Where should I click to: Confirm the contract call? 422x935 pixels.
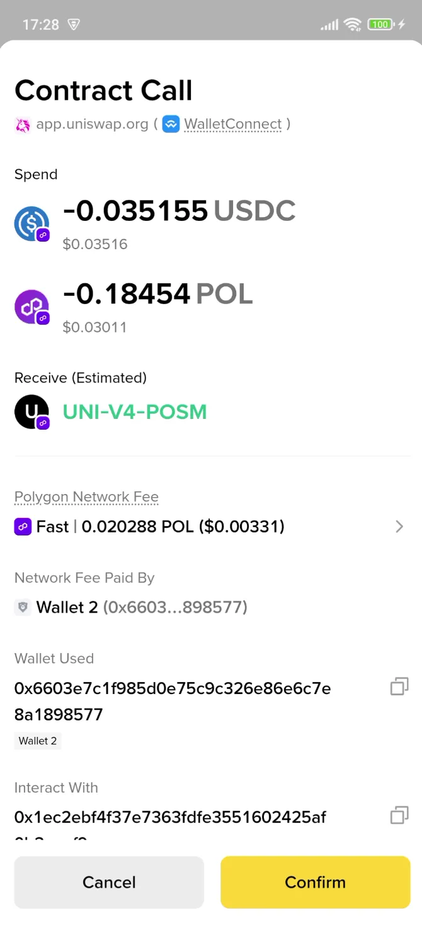[x=315, y=882]
